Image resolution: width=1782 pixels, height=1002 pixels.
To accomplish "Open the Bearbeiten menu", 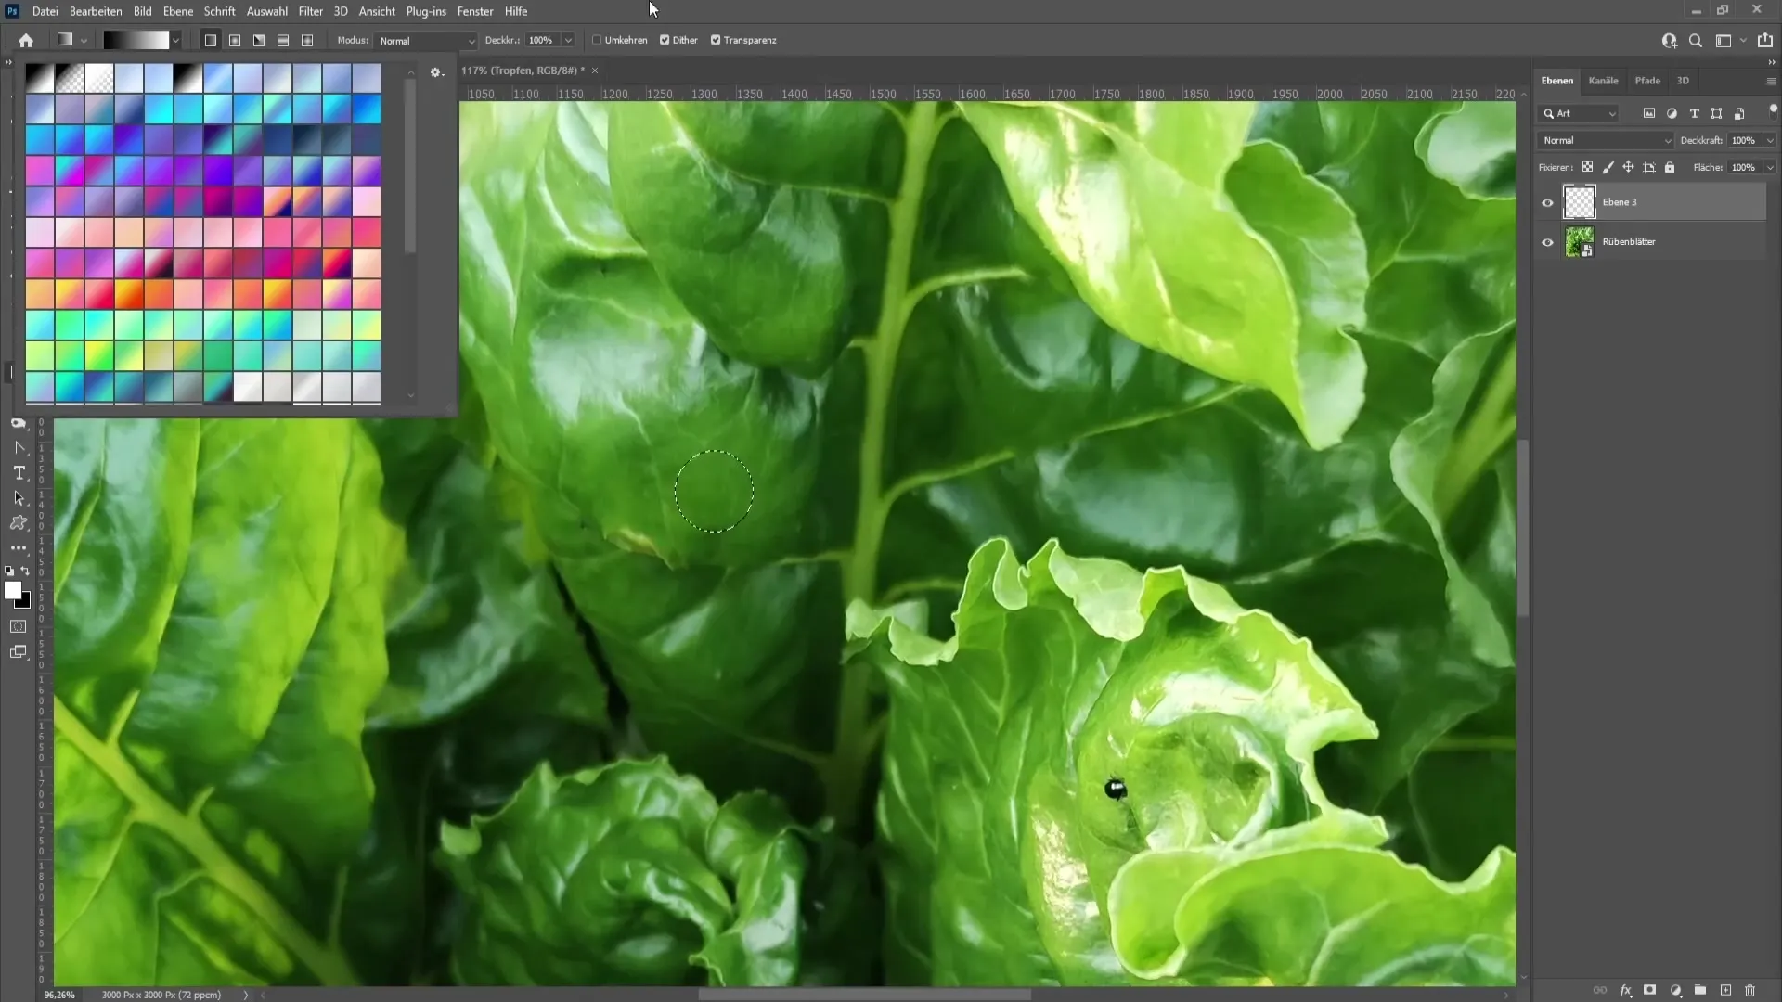I will (x=96, y=11).
